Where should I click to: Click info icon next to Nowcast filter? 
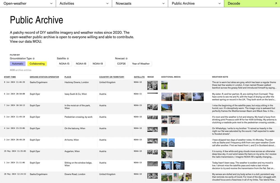point(127,59)
